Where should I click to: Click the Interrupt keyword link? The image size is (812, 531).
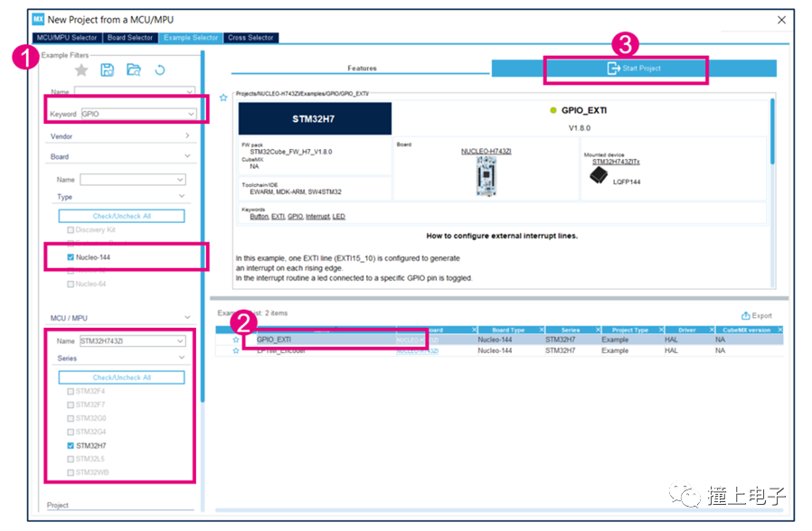click(x=317, y=217)
